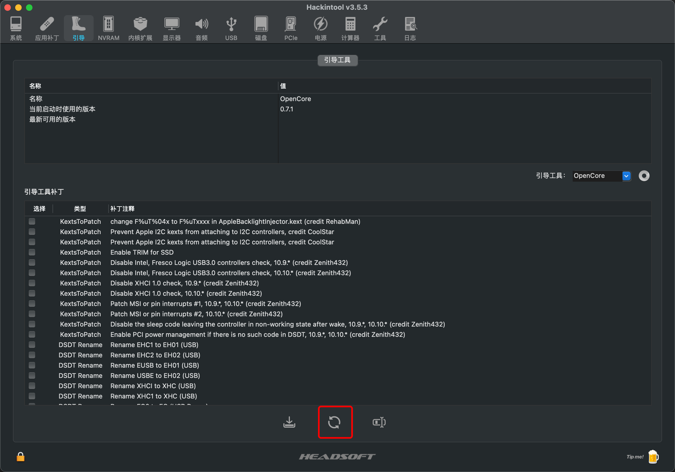The width and height of the screenshot is (675, 472).
Task: Check the Disable XHCI 1.0 check 10.10.* checkbox
Action: click(x=32, y=293)
